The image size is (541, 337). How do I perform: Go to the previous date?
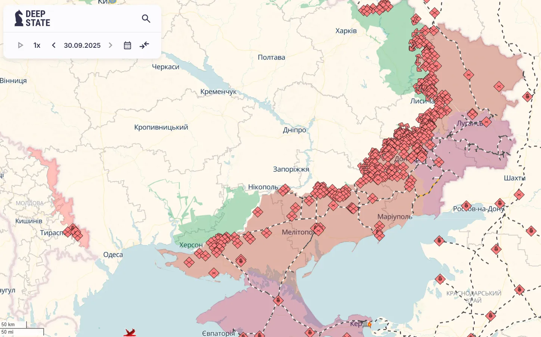click(x=54, y=46)
